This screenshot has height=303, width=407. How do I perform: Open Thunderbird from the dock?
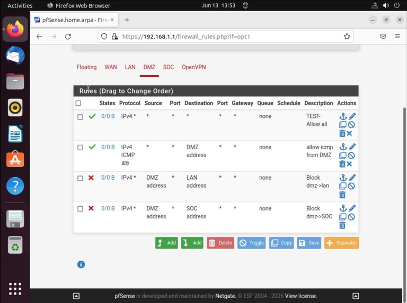pyautogui.click(x=15, y=56)
